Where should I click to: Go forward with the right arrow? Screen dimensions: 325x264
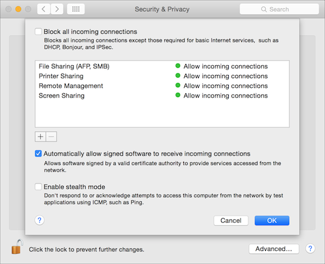click(x=57, y=9)
